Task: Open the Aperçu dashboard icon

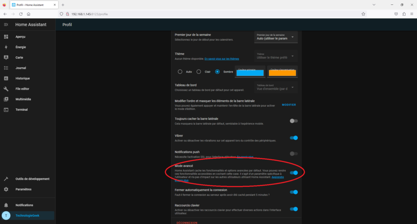Action: (x=6, y=37)
